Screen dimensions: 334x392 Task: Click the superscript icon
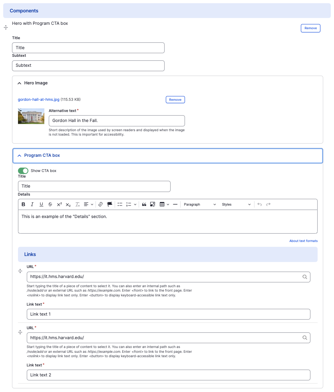59,204
